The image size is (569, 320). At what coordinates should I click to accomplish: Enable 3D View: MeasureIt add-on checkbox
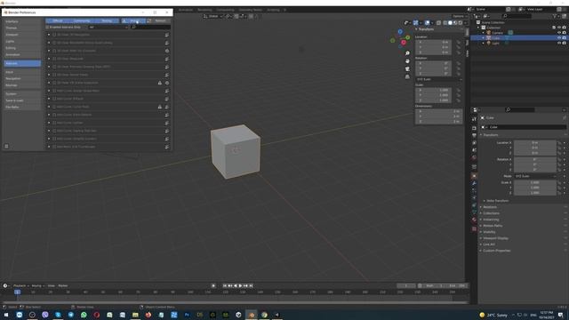coord(54,59)
